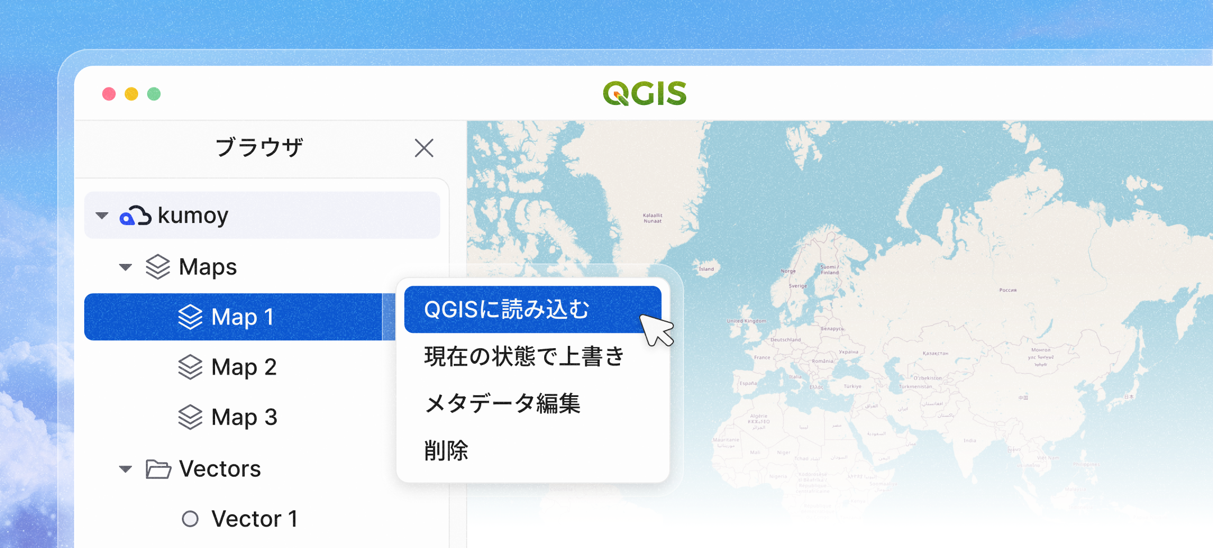Click the Vector 1 circle icon
Viewport: 1213px width, 548px height.
tap(190, 519)
